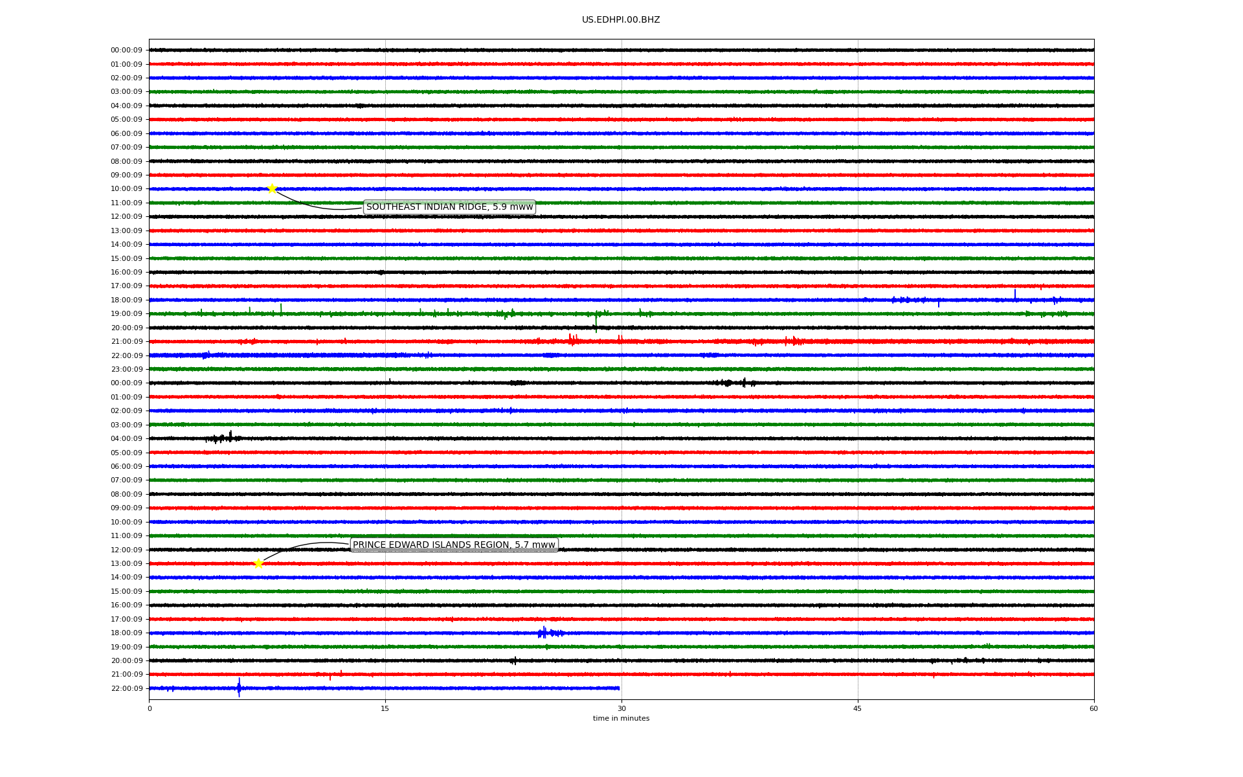
Task: Click the blue burst on the second 18:00:09 trace
Action: click(544, 633)
